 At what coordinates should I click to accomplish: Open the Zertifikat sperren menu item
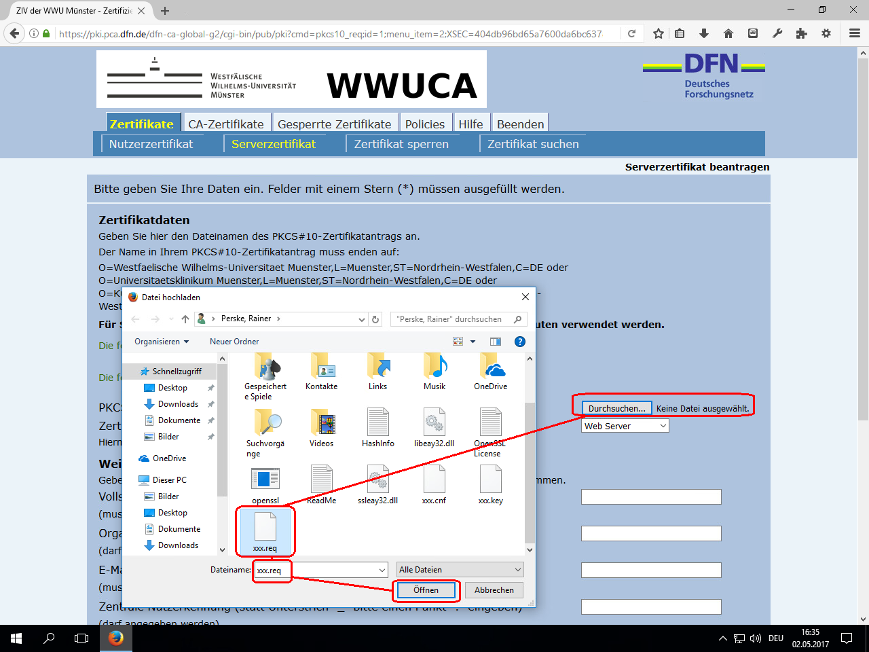pyautogui.click(x=401, y=144)
